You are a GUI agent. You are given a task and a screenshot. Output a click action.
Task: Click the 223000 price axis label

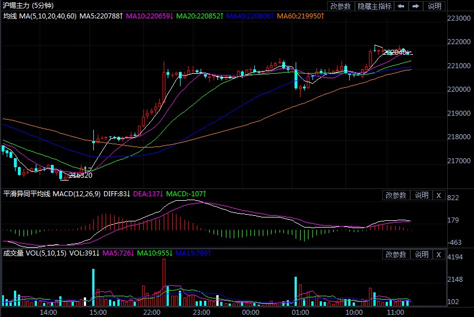[459, 18]
